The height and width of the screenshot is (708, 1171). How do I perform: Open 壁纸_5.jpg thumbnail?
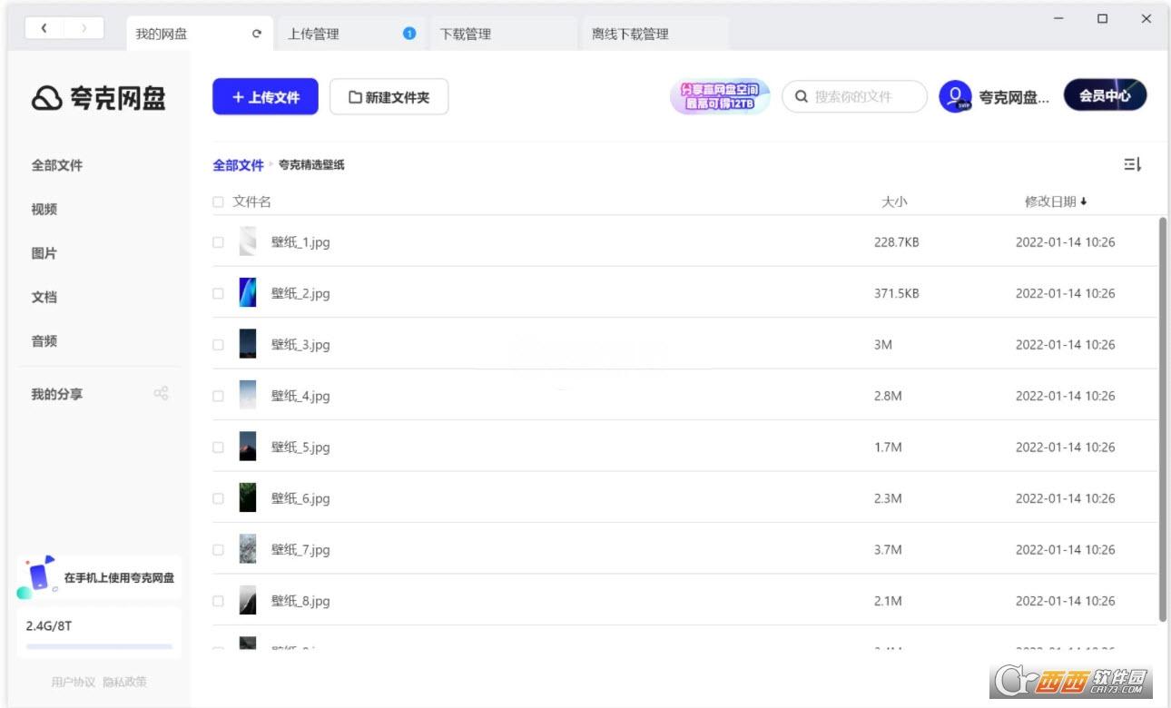coord(248,447)
